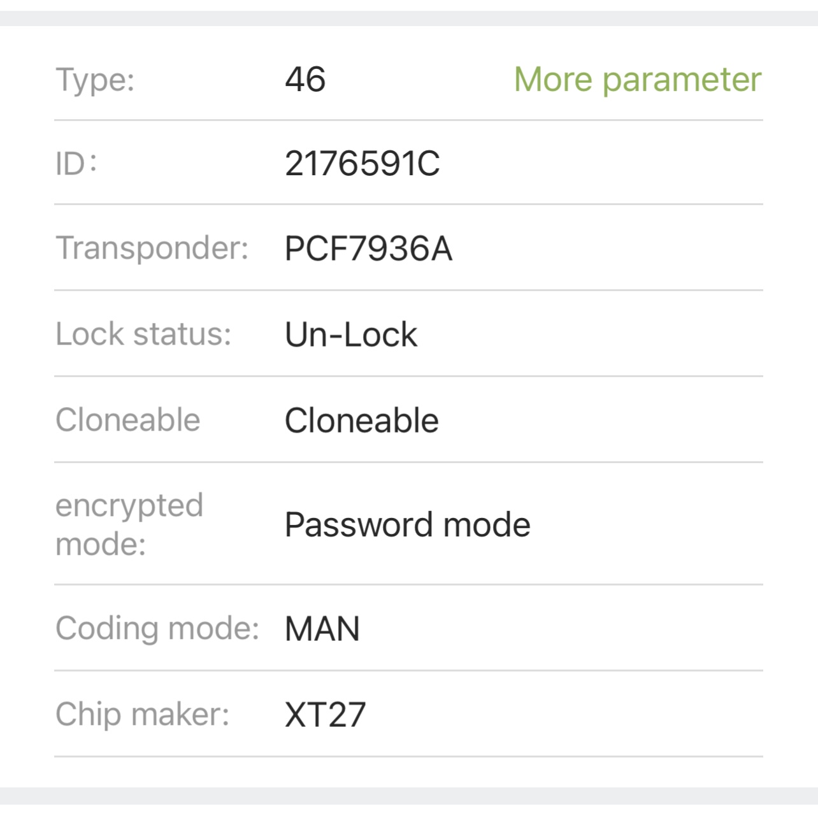Click the Type label
This screenshot has height=818, width=818.
tap(95, 80)
